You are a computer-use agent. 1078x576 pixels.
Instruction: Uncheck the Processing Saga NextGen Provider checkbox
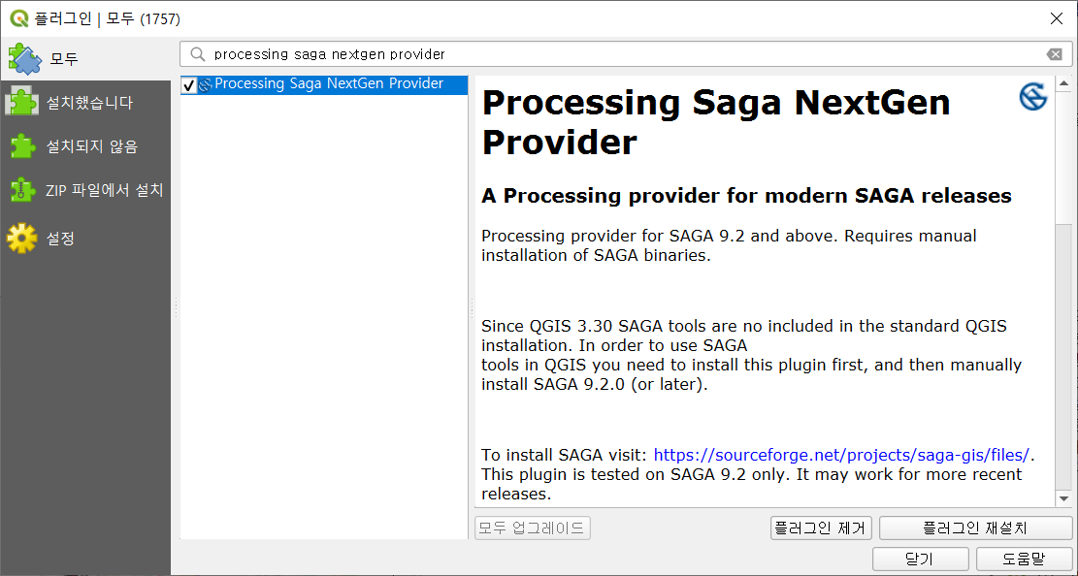click(189, 84)
